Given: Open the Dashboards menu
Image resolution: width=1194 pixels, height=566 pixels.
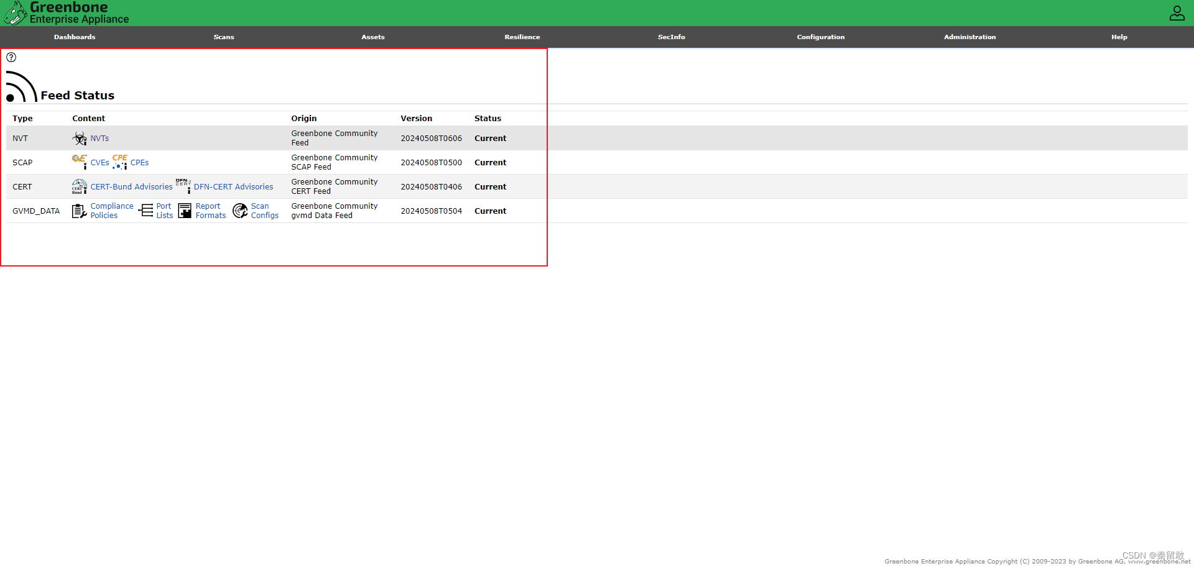Looking at the screenshot, I should click(75, 37).
